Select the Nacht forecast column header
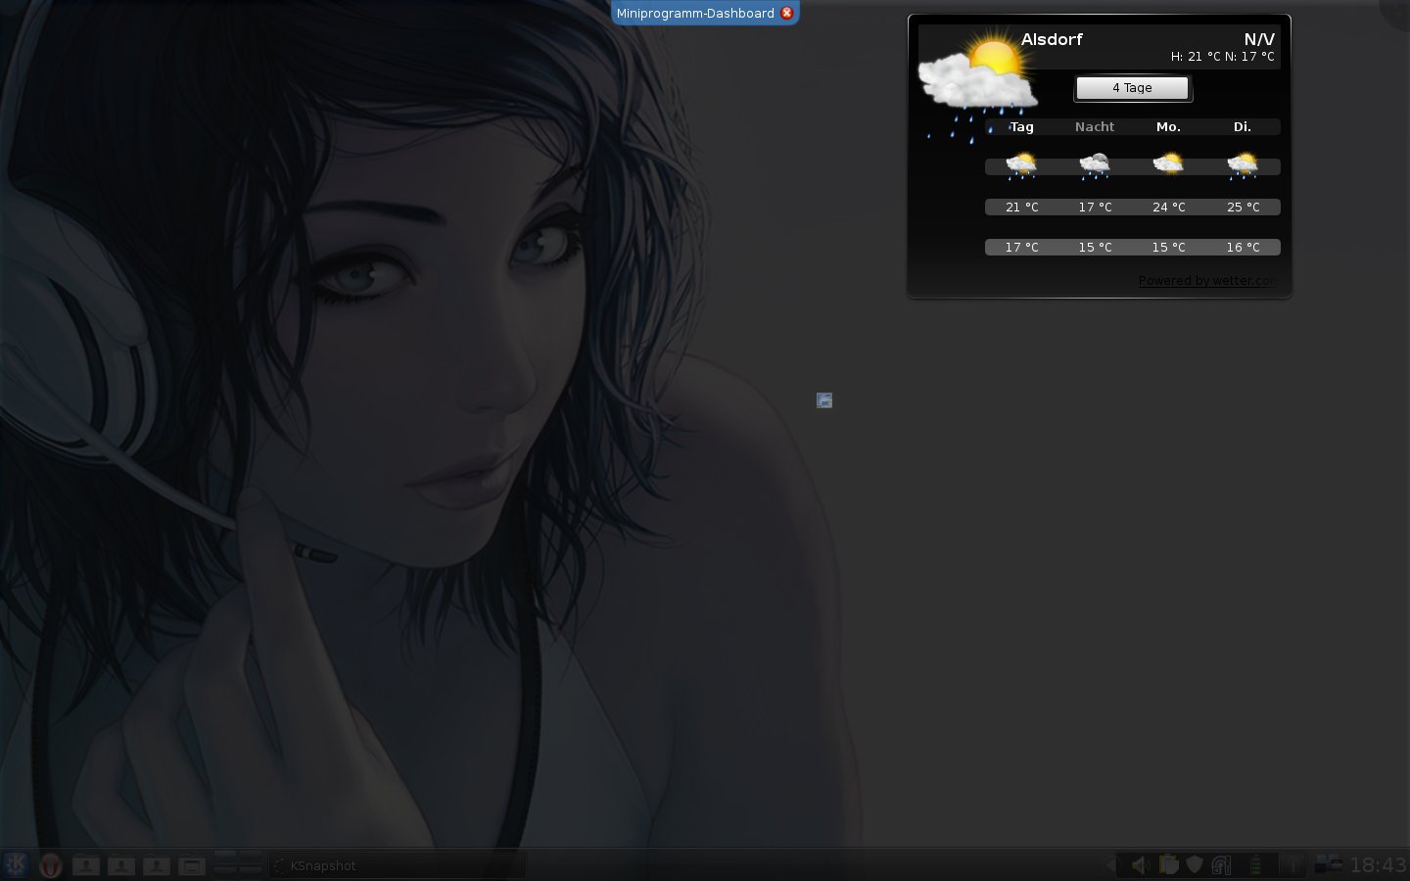The image size is (1410, 881). click(x=1095, y=127)
